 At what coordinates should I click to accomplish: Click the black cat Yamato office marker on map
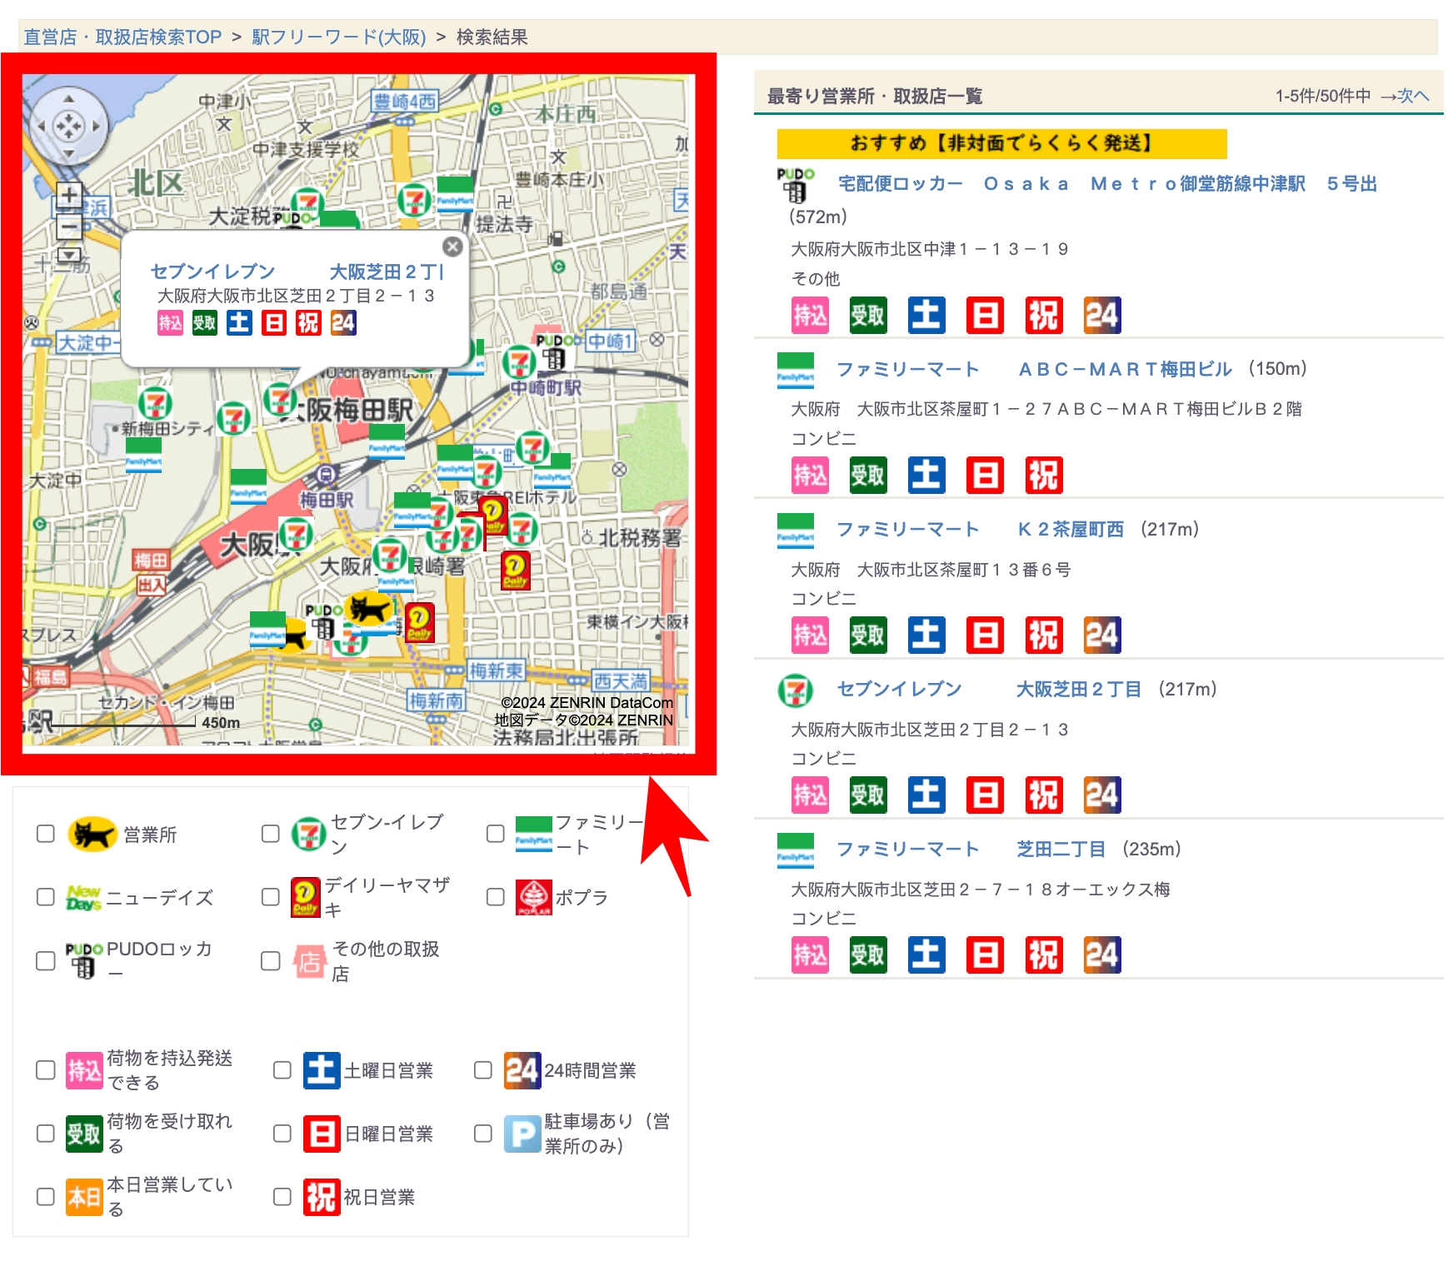(x=370, y=609)
